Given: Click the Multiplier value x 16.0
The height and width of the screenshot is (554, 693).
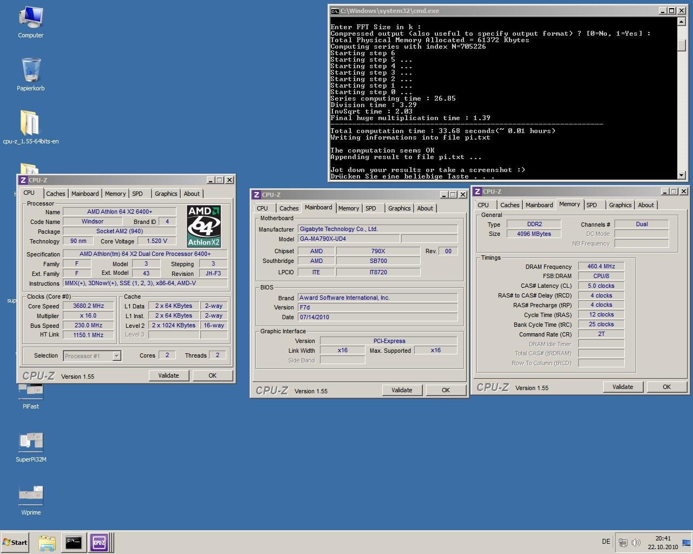Looking at the screenshot, I should click(88, 316).
